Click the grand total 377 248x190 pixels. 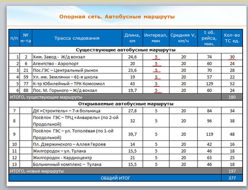tap(232, 178)
